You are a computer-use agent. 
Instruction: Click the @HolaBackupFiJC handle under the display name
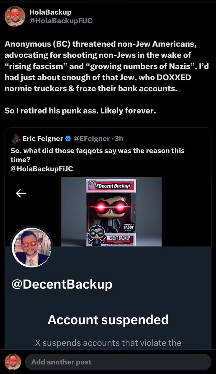(x=60, y=21)
